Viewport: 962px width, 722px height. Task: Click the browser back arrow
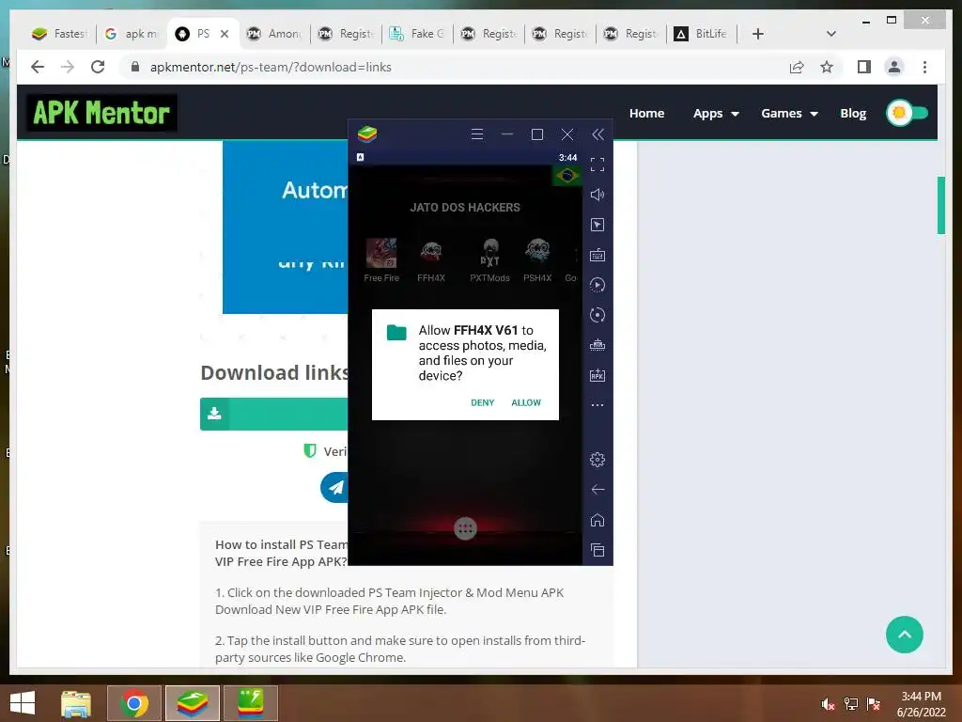point(38,67)
